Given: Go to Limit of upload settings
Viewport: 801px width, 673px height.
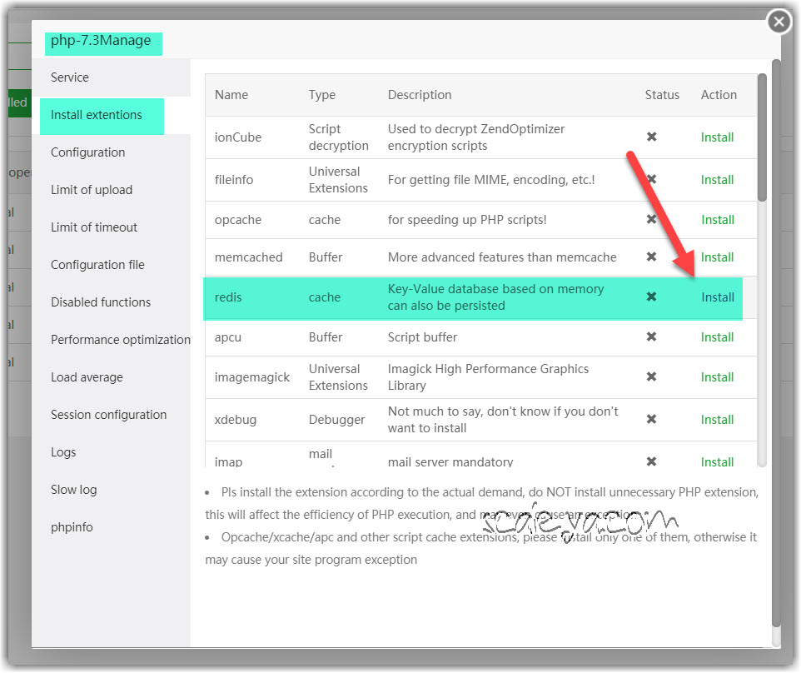Looking at the screenshot, I should tap(92, 190).
